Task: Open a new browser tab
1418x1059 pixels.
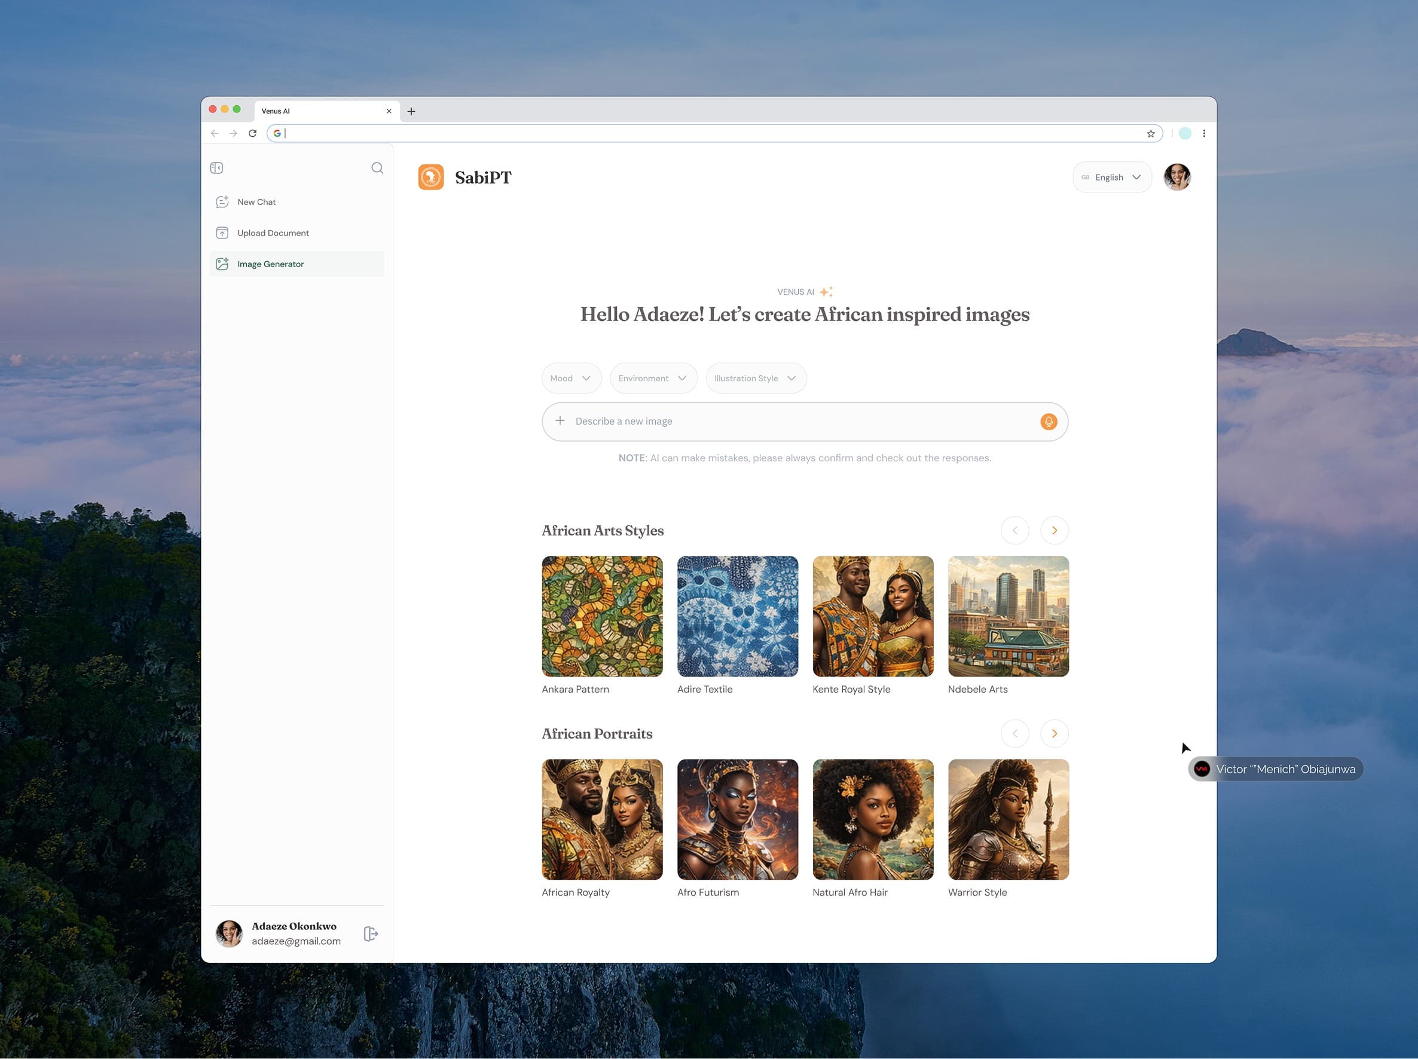Action: point(411,112)
